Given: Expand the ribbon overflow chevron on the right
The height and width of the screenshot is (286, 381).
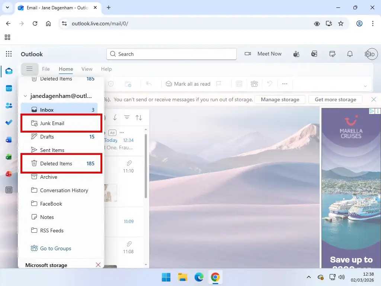Looking at the screenshot, I should pos(365,85).
